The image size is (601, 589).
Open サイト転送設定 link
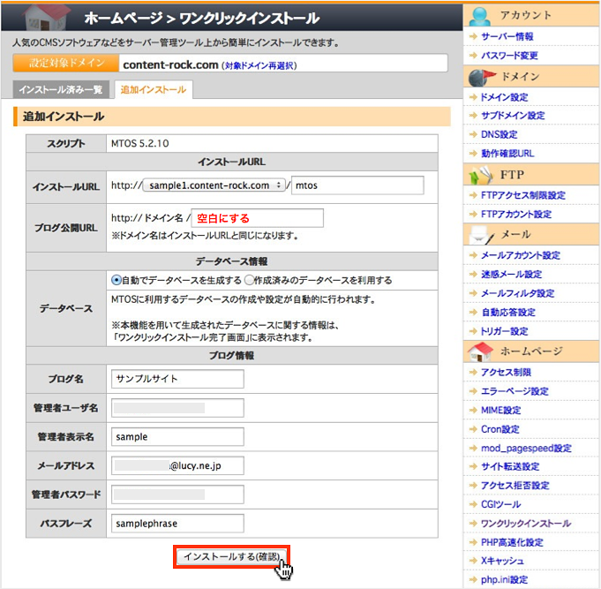510,466
